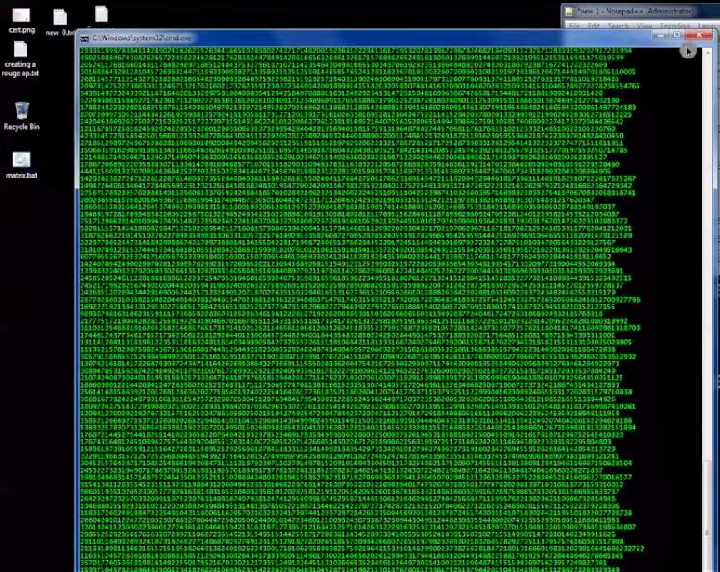
Task: Open the Edit menu in Notepad++
Action: [595, 26]
